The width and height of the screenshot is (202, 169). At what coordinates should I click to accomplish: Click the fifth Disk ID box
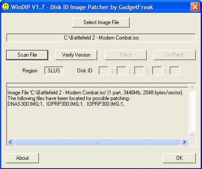[x=174, y=71]
